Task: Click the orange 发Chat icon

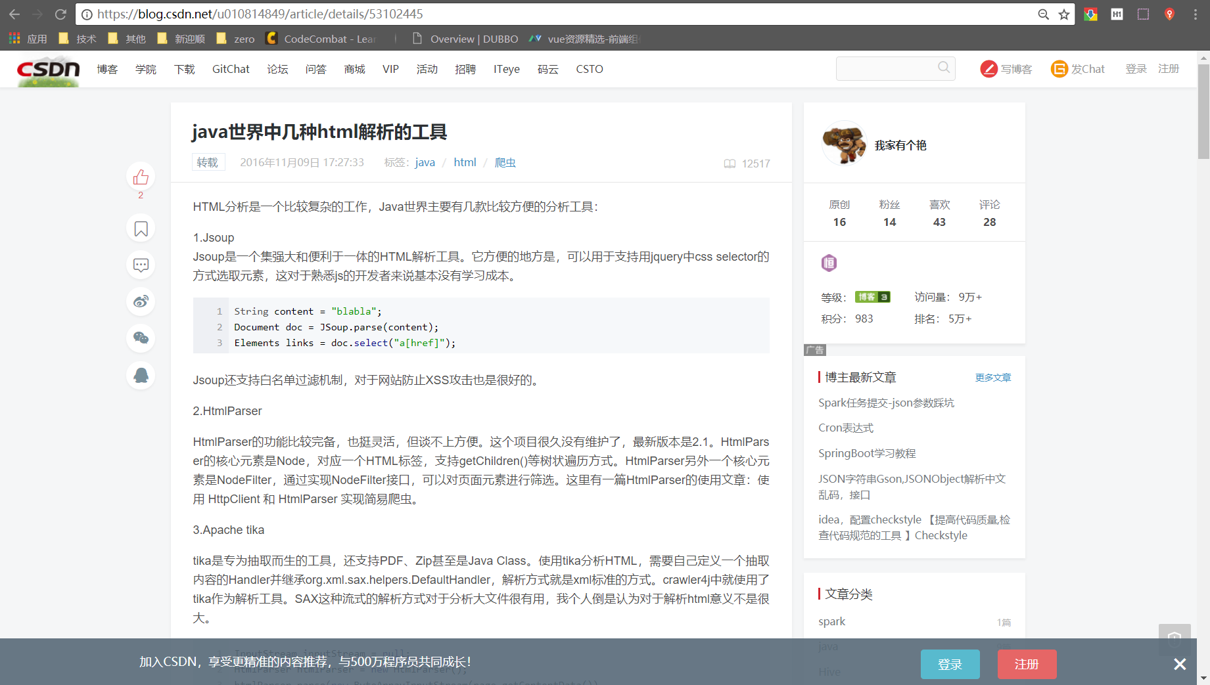Action: point(1059,69)
